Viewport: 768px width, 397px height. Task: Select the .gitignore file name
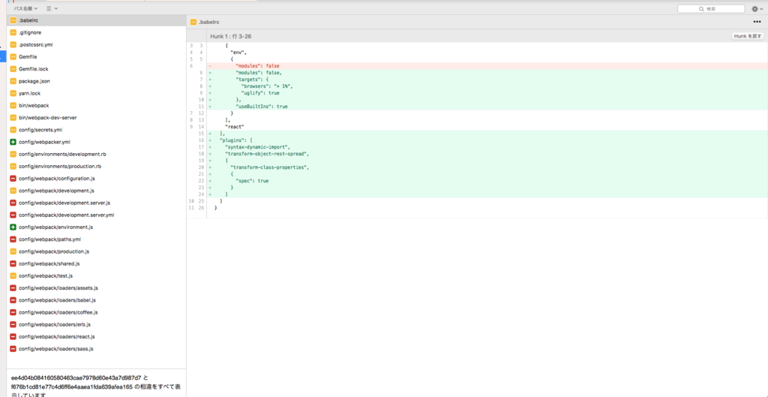30,32
